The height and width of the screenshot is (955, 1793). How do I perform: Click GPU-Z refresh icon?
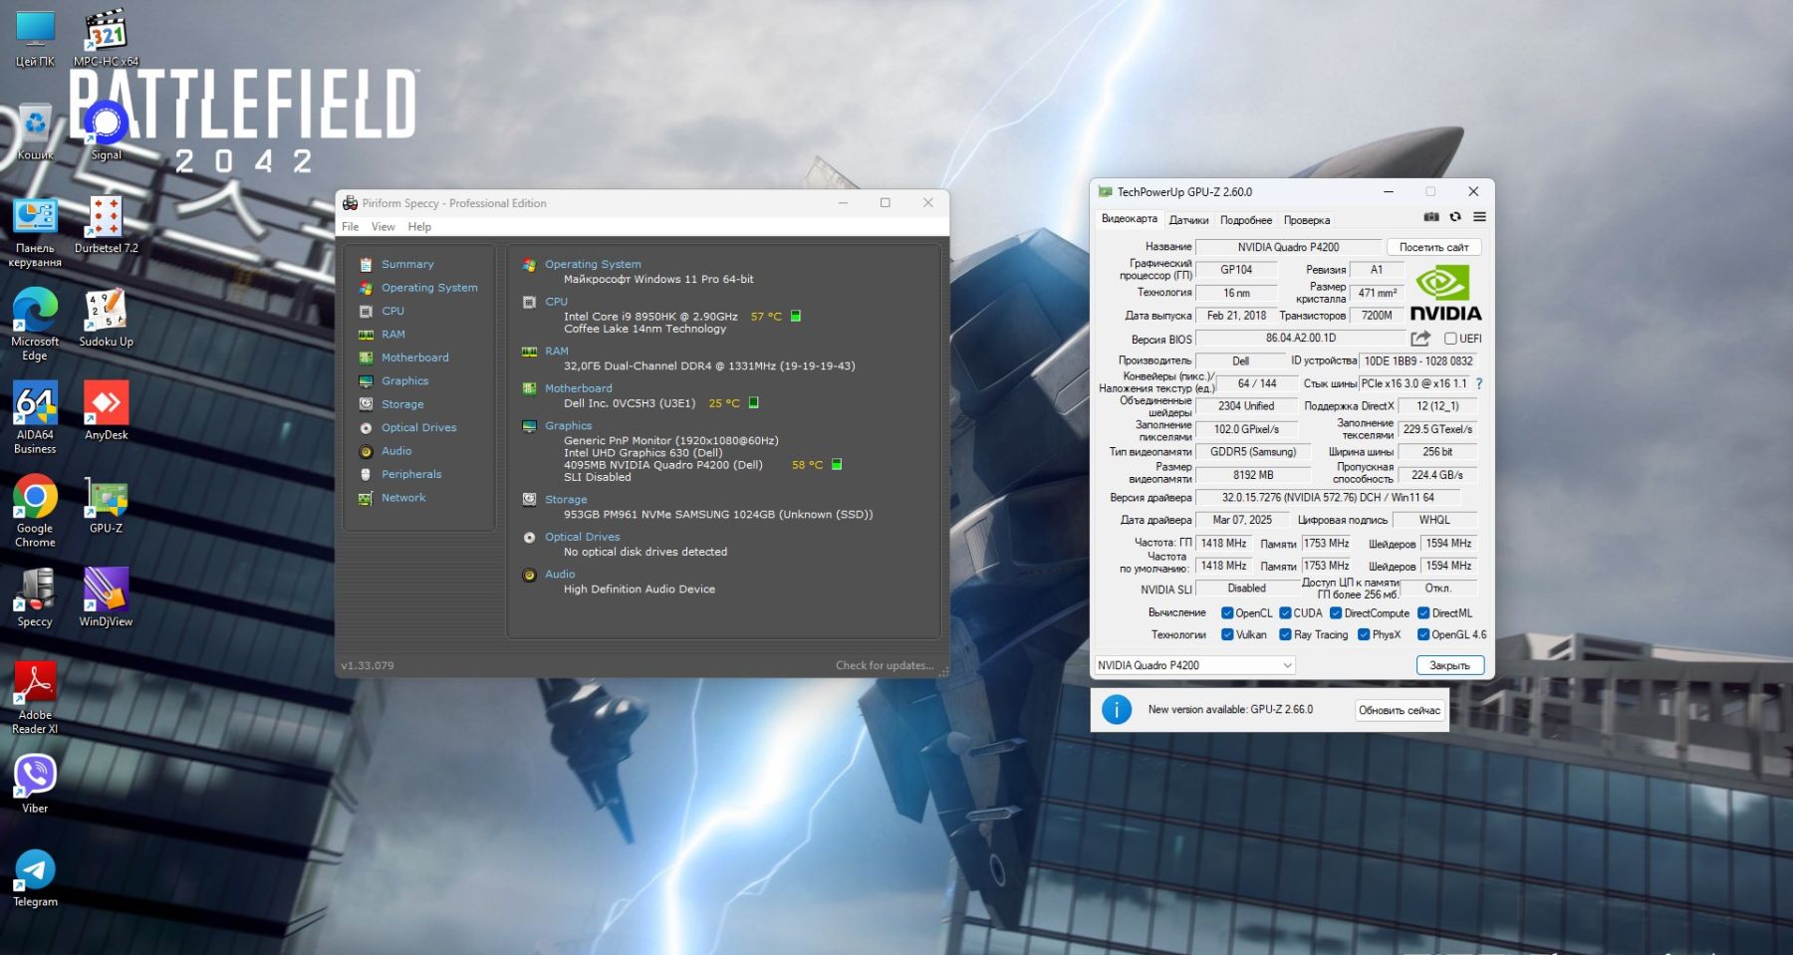point(1455,217)
